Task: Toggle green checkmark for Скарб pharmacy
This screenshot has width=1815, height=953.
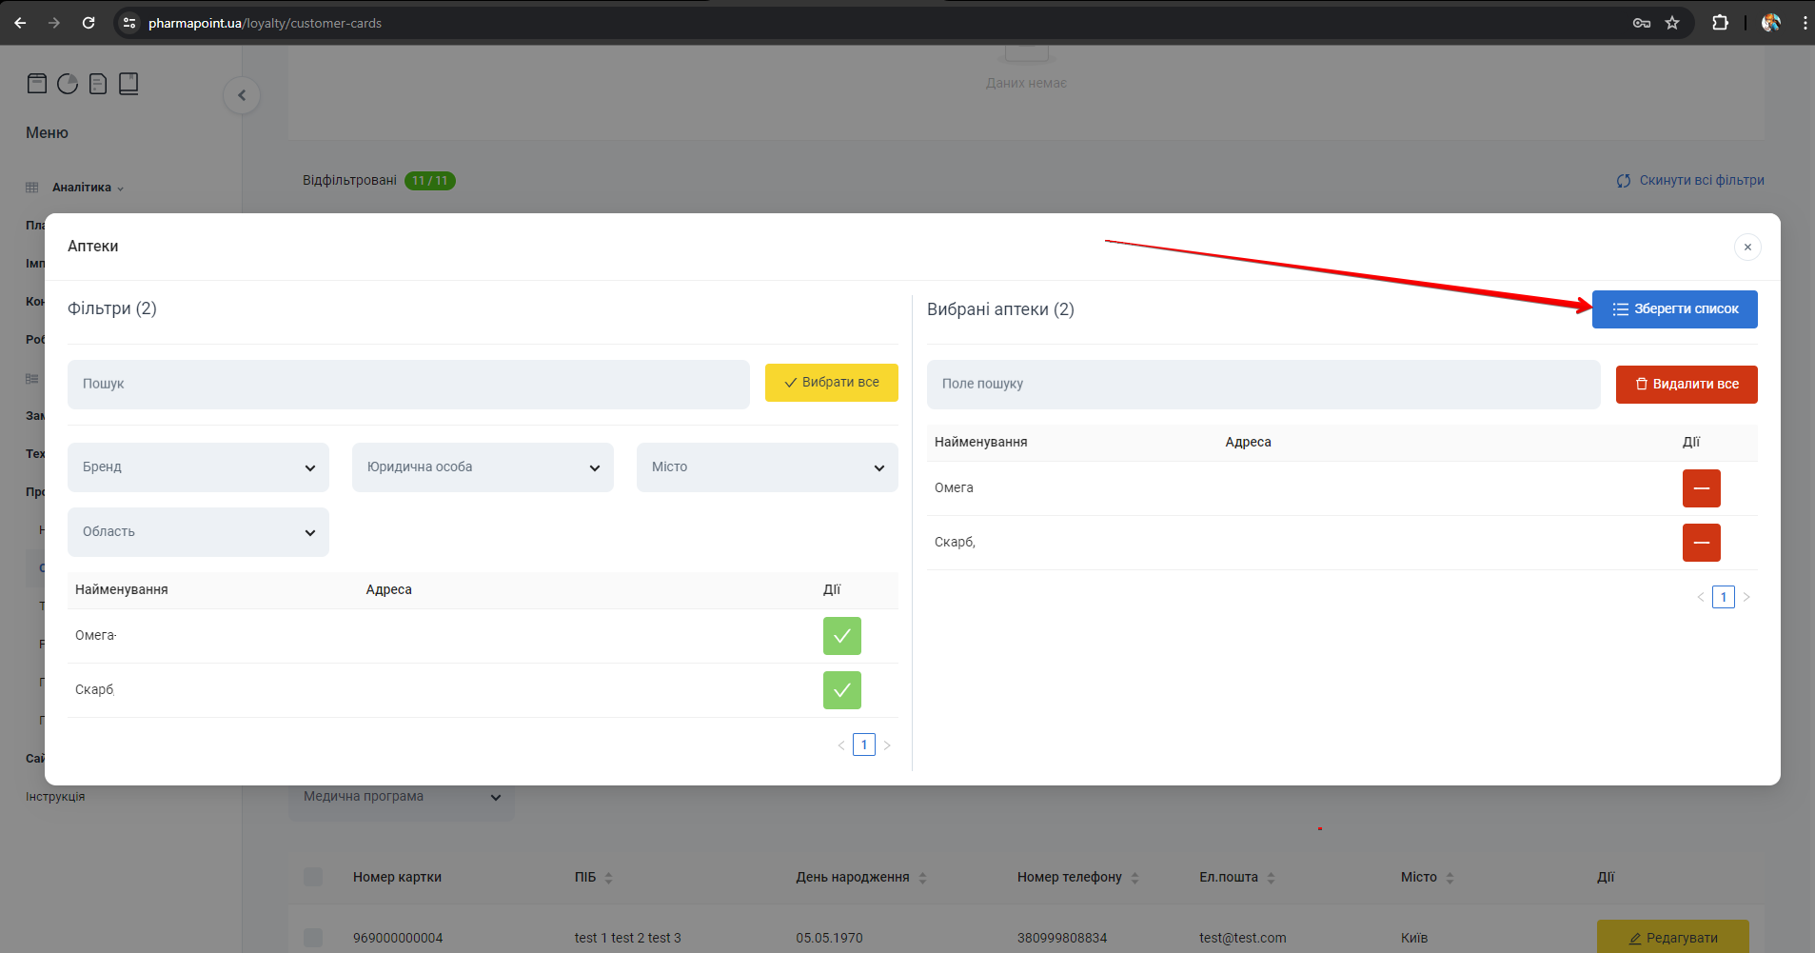Action: (x=841, y=690)
